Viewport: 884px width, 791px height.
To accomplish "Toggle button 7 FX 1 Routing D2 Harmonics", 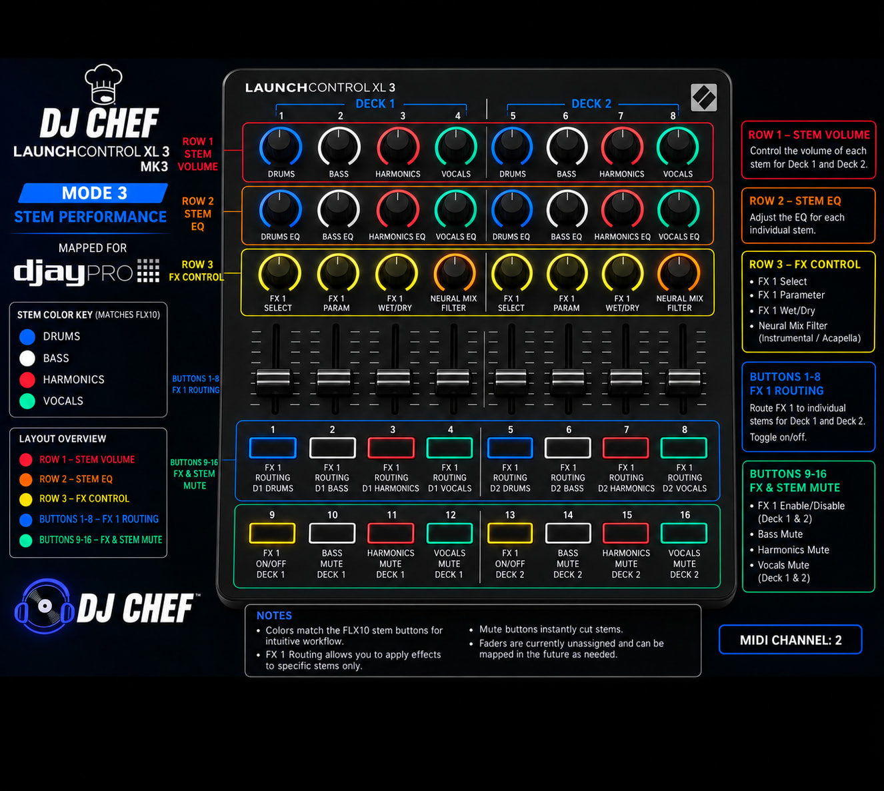I will point(626,448).
